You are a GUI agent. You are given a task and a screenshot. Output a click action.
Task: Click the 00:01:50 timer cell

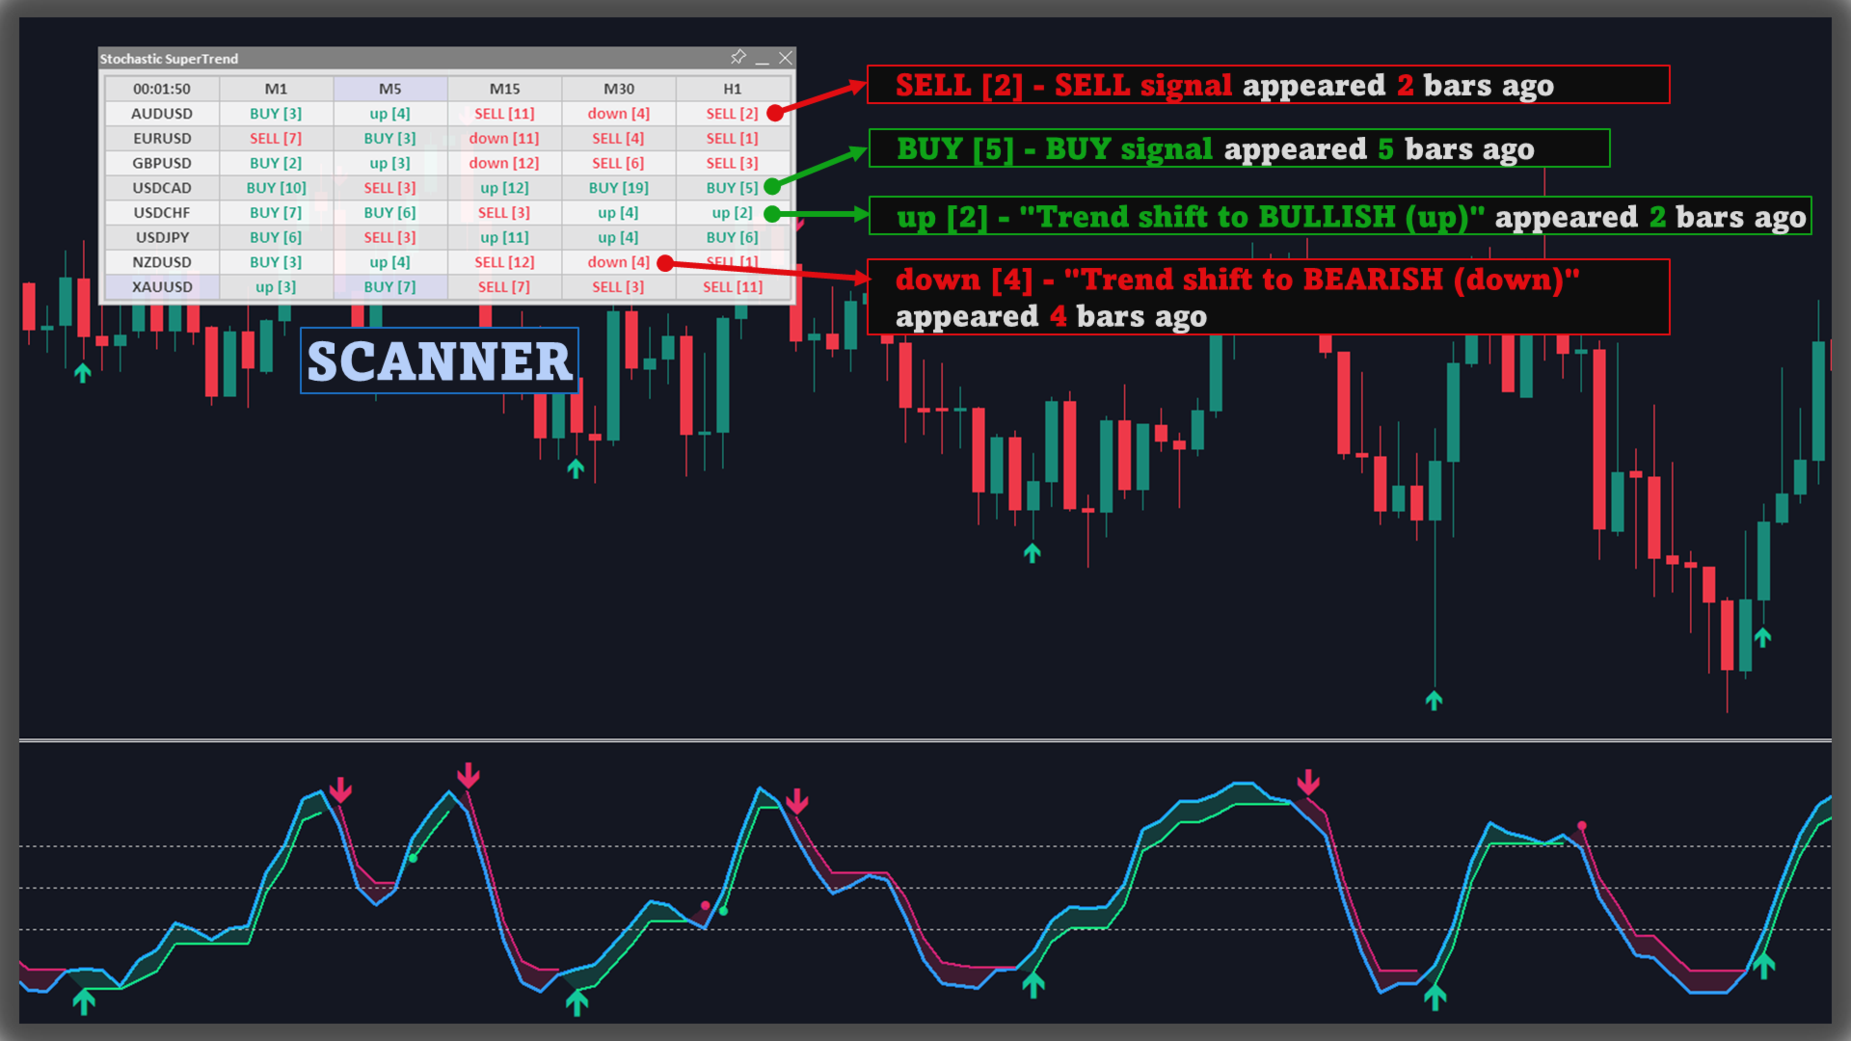pos(162,89)
